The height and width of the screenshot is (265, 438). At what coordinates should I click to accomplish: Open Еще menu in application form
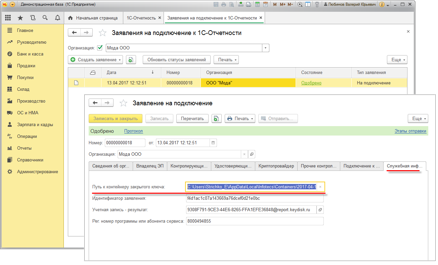tap(418, 118)
